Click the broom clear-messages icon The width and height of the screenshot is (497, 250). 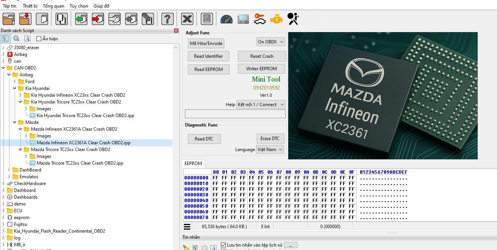click(186, 248)
